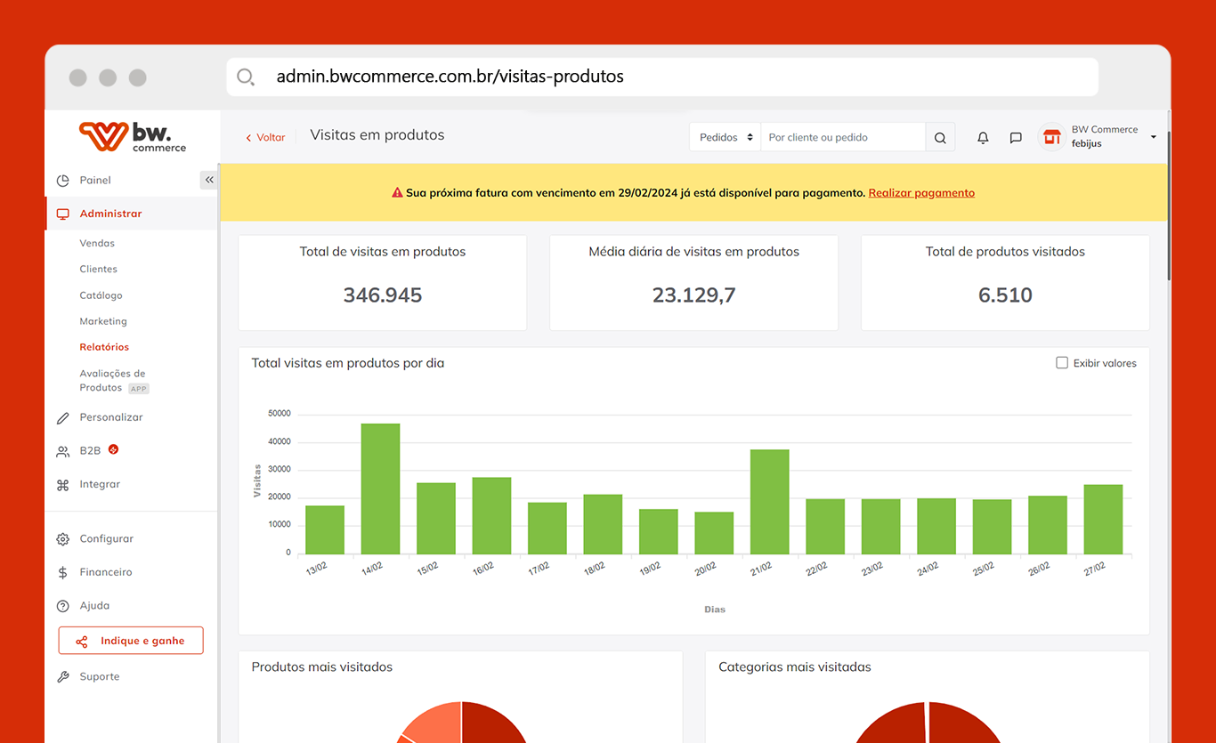This screenshot has height=743, width=1216.
Task: Click the Integrar command icon
Action: point(62,485)
